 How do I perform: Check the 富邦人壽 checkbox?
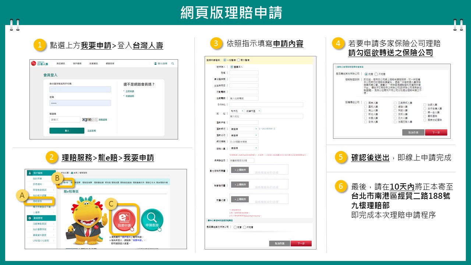[365, 107]
